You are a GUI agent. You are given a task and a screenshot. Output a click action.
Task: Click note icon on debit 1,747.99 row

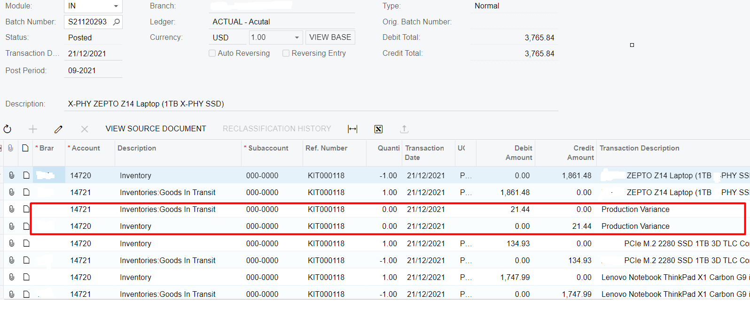pos(26,277)
